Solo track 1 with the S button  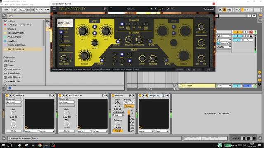tap(245, 32)
